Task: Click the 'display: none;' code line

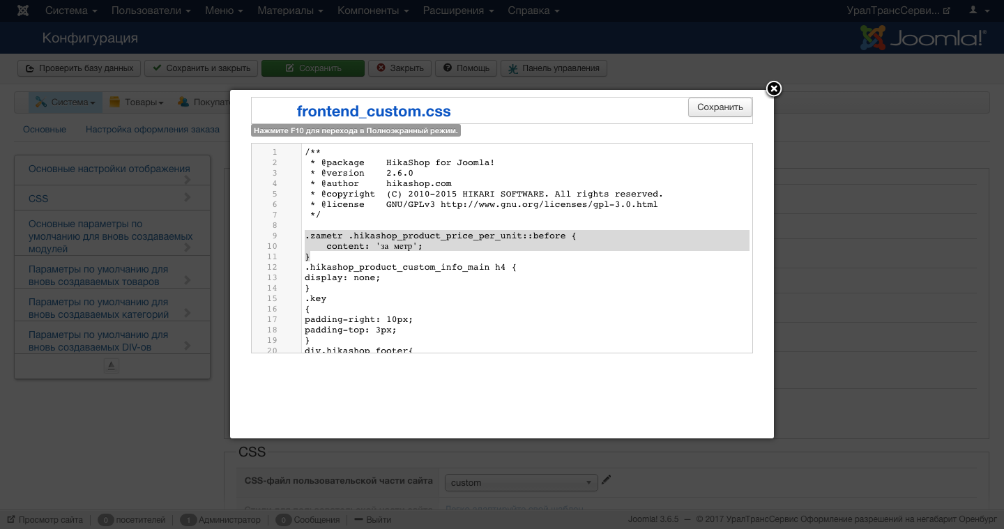Action: [342, 277]
